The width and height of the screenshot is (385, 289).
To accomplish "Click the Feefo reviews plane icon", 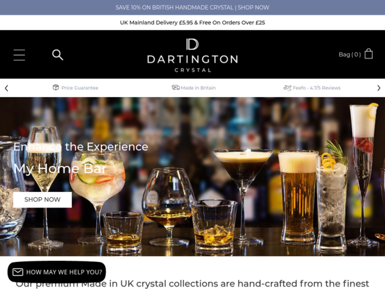I will click(287, 88).
